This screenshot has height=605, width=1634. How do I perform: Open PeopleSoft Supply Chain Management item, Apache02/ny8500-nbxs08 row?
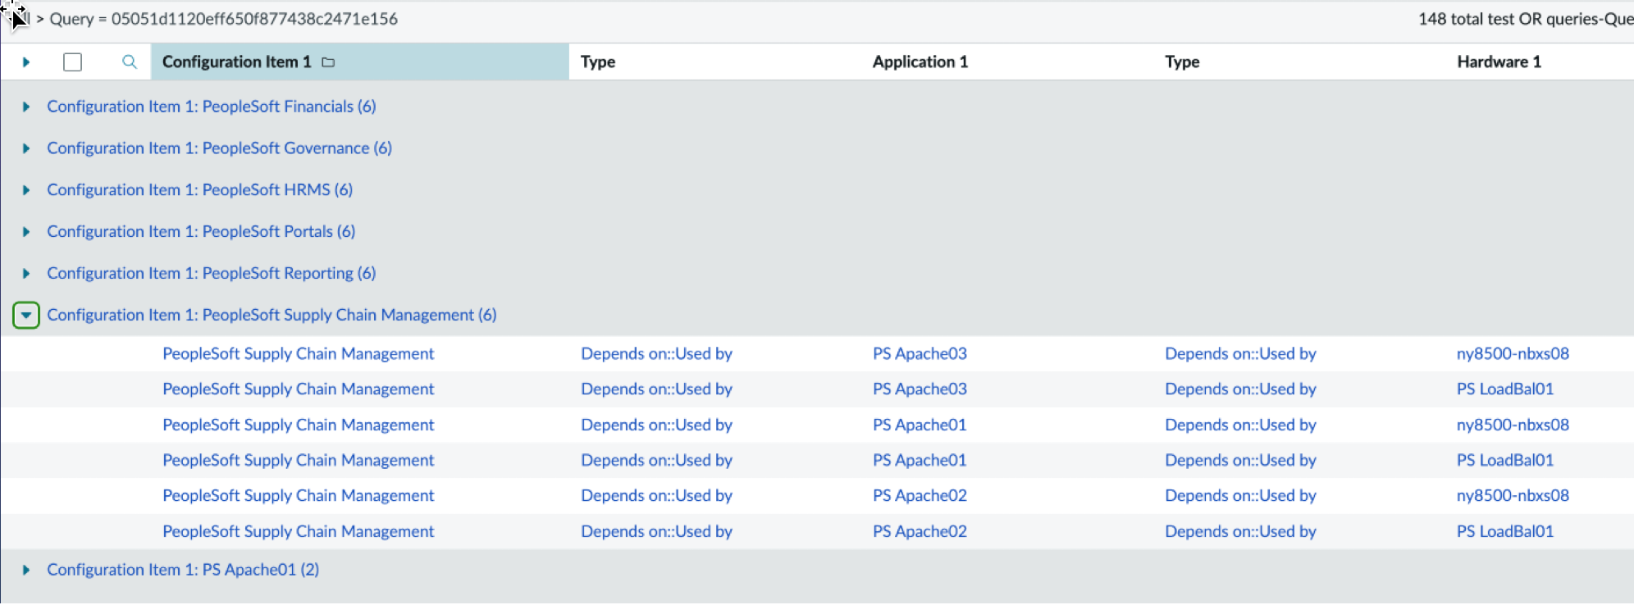[x=299, y=496]
